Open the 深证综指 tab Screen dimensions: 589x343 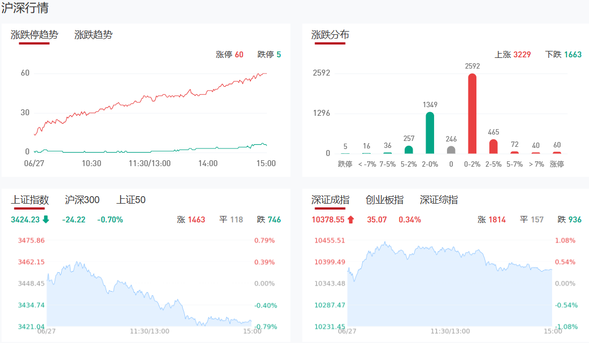438,200
